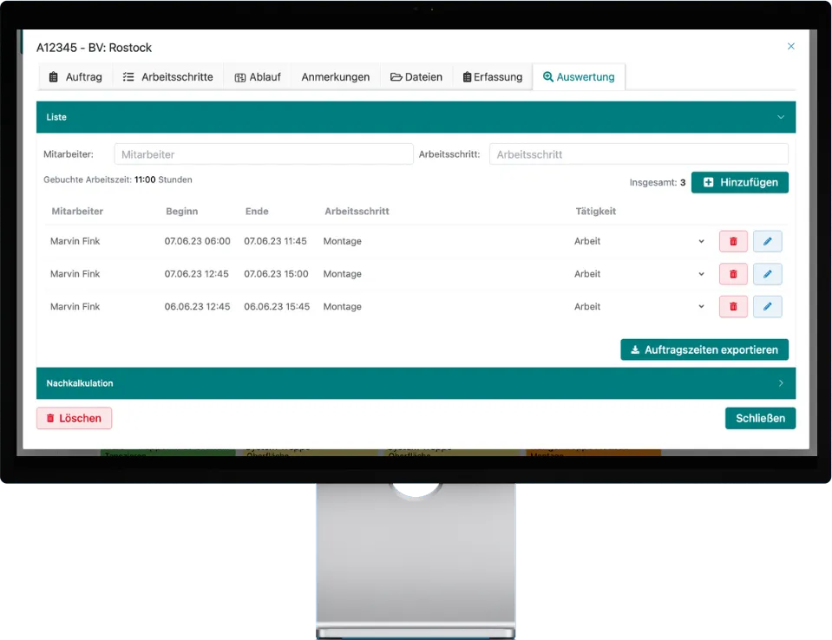Expand the Nachkalkulation section
This screenshot has height=640, width=832.
780,383
